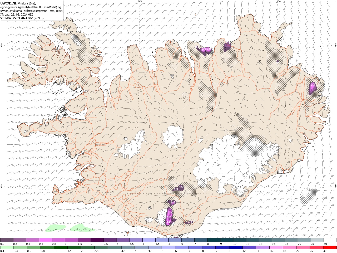Click the 15W longitude label

pos(279,1)
